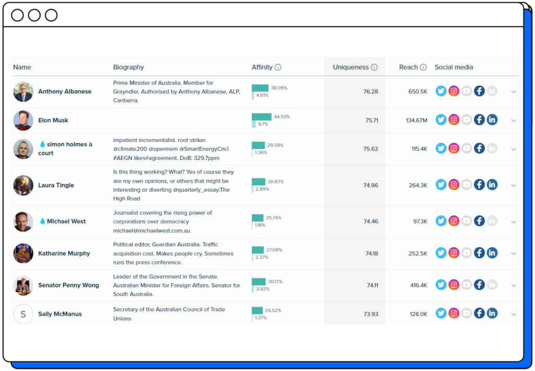Open Katharine Murphy's Facebook icon
The height and width of the screenshot is (371, 535).
479,253
